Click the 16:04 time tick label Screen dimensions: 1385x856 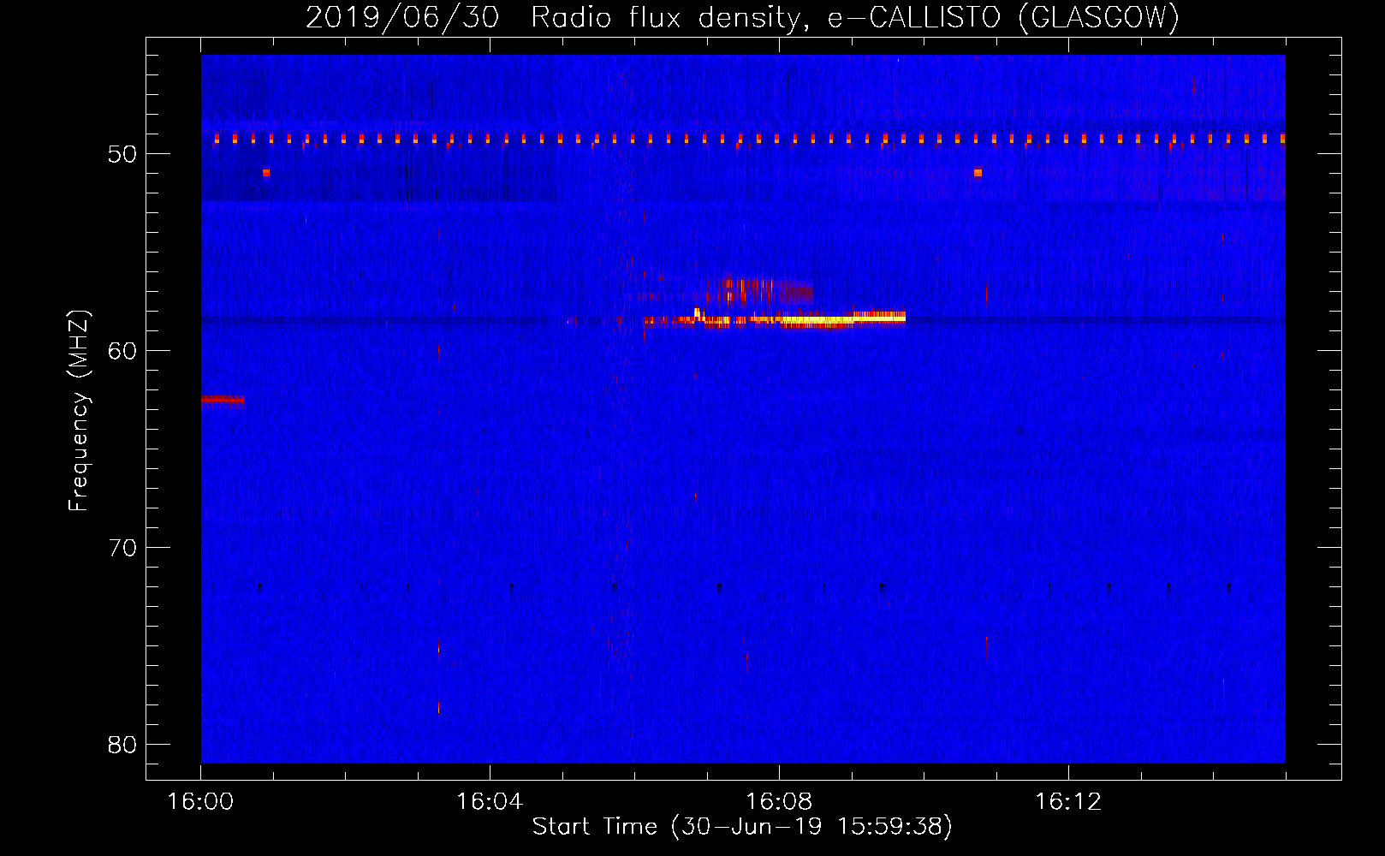490,802
